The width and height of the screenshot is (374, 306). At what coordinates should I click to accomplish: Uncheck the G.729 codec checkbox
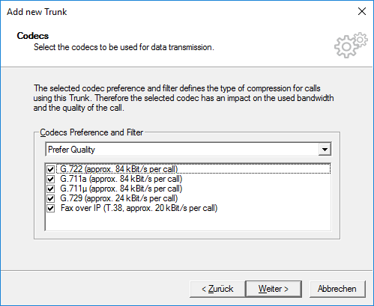[51, 198]
